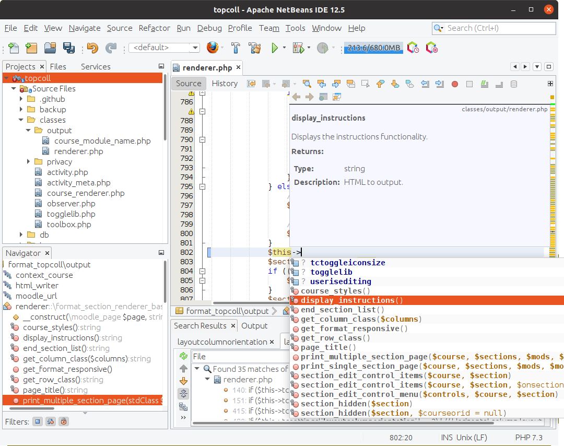This screenshot has width=564, height=446.
Task: Toggle the Show Fields filter in Navigator
Action: click(x=38, y=421)
